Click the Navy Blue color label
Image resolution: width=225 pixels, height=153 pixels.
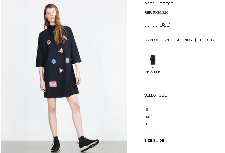pos(153,72)
